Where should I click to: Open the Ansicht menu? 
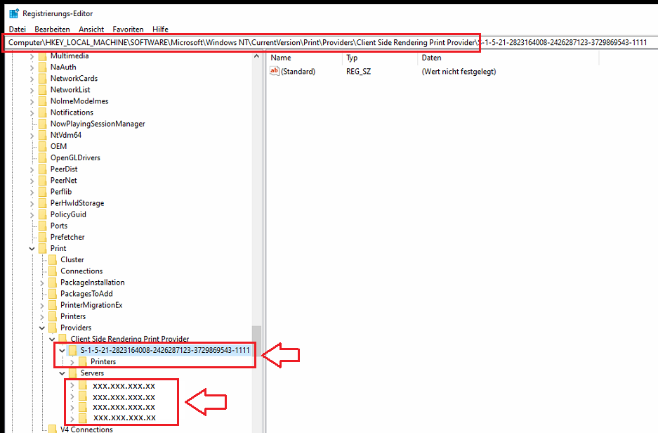point(91,29)
